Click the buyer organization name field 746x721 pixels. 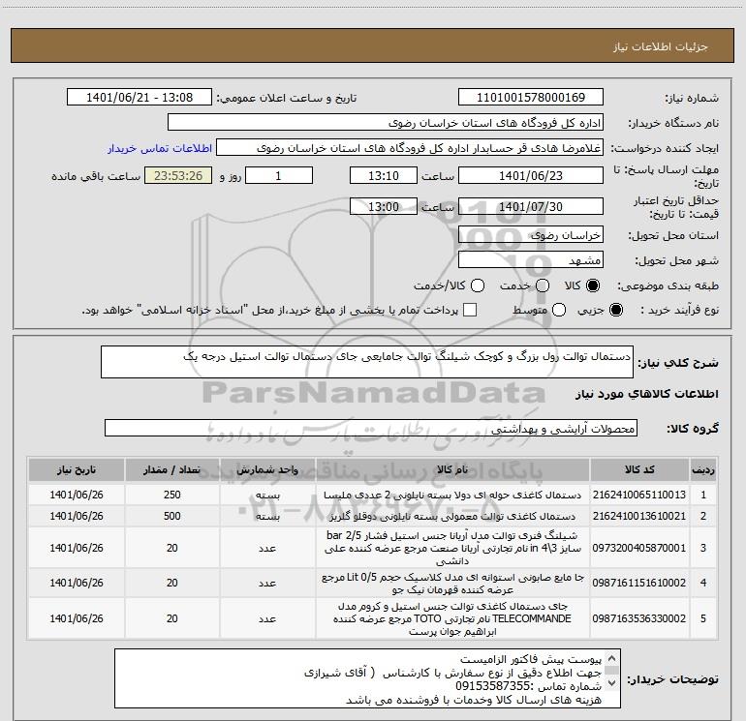coord(386,123)
